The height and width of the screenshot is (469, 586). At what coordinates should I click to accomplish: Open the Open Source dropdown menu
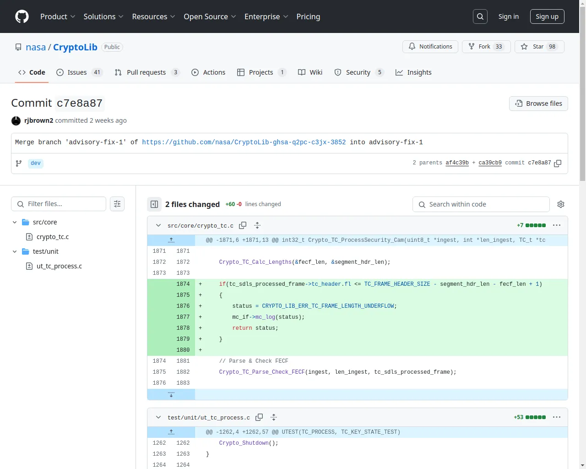[x=210, y=16]
